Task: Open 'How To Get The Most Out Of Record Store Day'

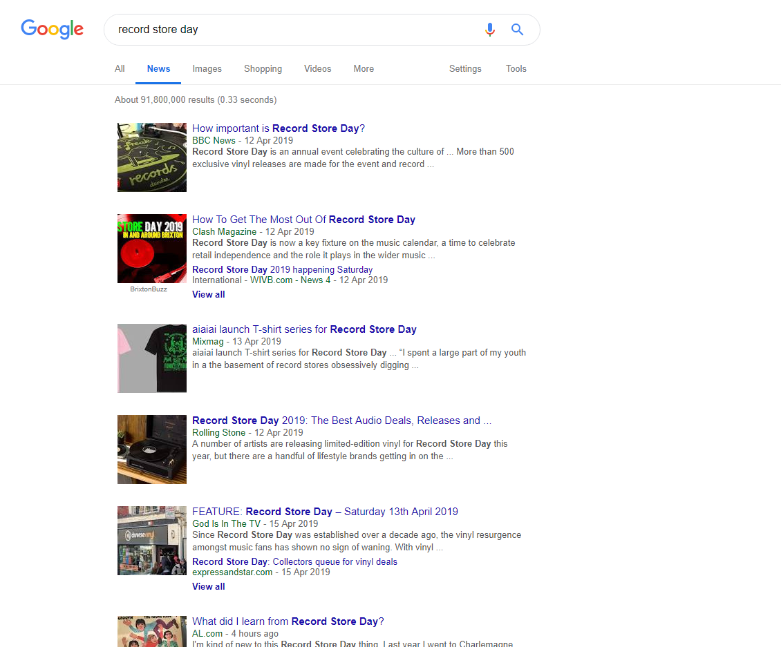Action: (304, 220)
